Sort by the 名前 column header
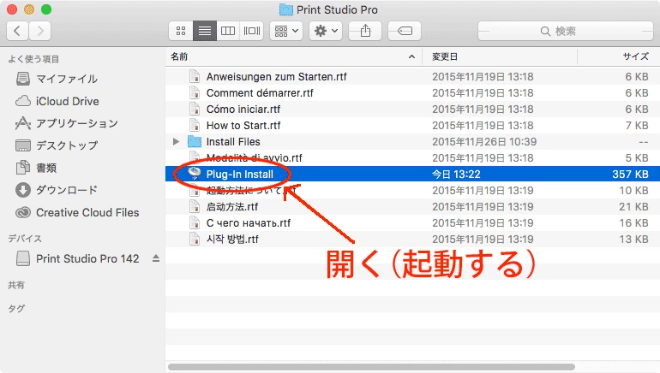Screen dimensions: 660x373 point(179,56)
